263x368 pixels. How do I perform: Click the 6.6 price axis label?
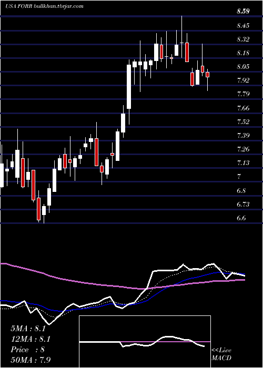point(241,218)
